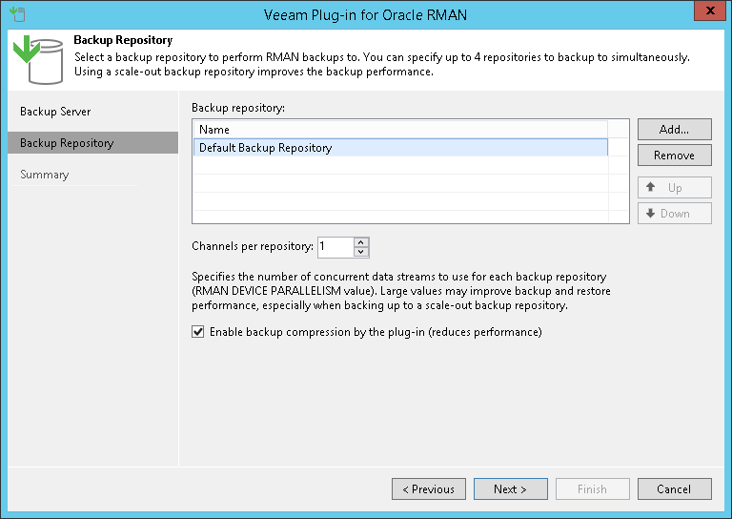Move repository Down in list
732x519 pixels.
(675, 214)
